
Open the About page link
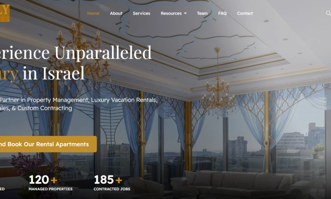coord(116,13)
